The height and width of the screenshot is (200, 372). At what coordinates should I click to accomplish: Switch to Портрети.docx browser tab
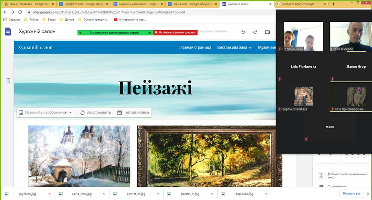[83, 4]
